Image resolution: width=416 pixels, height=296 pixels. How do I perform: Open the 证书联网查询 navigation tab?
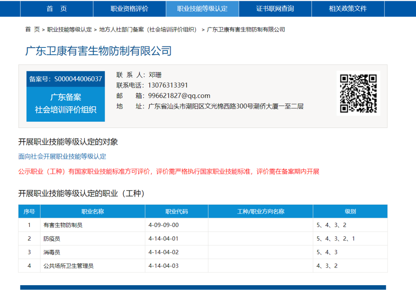click(x=275, y=9)
